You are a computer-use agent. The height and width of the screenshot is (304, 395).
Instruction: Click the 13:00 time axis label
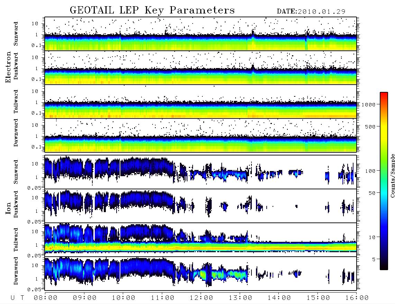click(240, 298)
